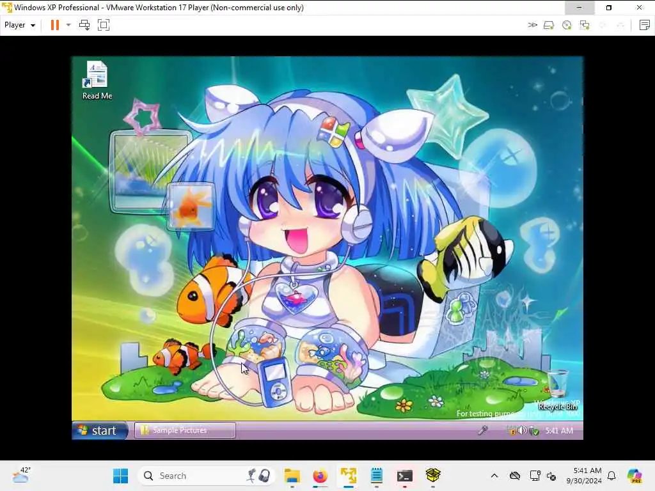This screenshot has height=491, width=655.
Task: Open the yellow box app on host taskbar
Action: pos(433,476)
